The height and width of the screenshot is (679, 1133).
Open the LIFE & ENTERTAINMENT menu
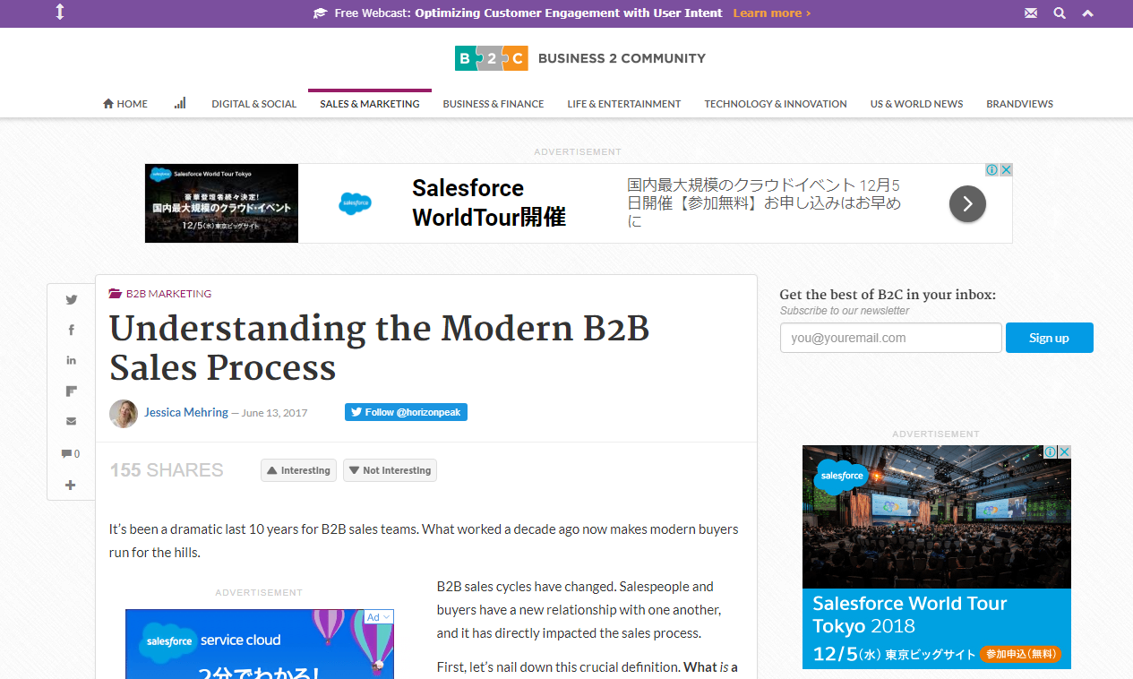click(x=624, y=104)
